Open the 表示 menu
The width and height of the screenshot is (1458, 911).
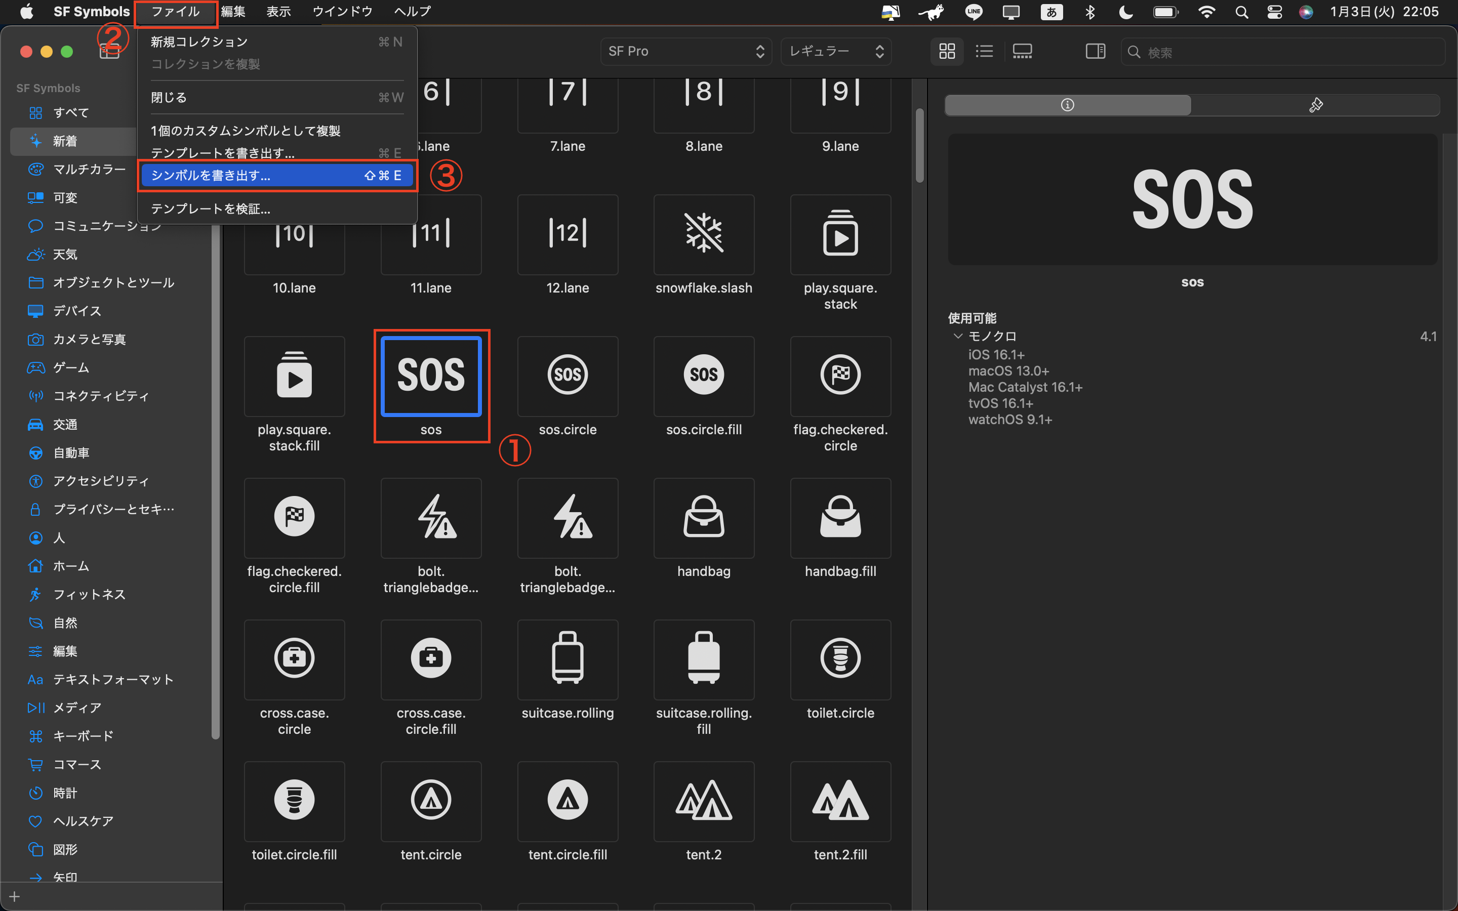point(279,12)
